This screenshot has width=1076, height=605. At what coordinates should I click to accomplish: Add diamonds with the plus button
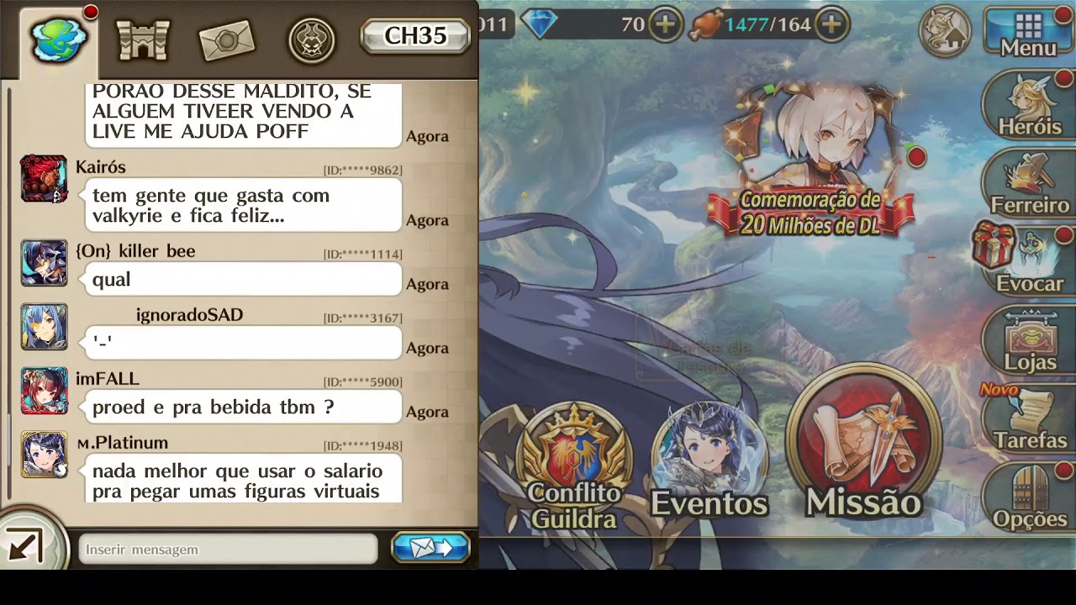[665, 24]
